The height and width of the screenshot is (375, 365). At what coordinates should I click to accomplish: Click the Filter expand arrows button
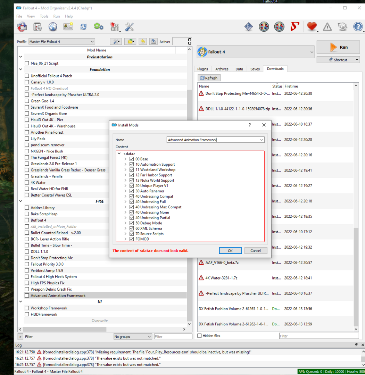click(20, 336)
